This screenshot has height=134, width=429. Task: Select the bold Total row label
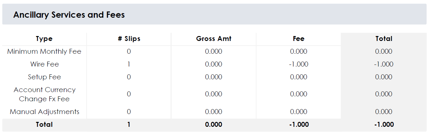(x=44, y=124)
